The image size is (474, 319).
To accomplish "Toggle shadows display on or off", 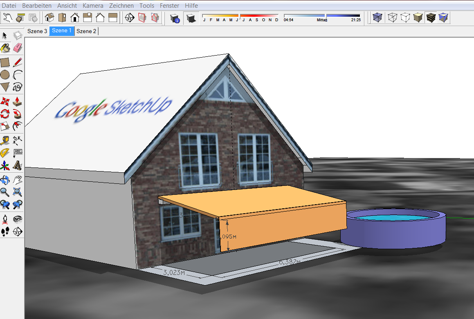I will (x=191, y=18).
